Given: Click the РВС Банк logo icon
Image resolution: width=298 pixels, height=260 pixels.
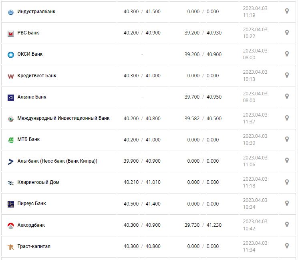Looking at the screenshot, I should 11,33.
